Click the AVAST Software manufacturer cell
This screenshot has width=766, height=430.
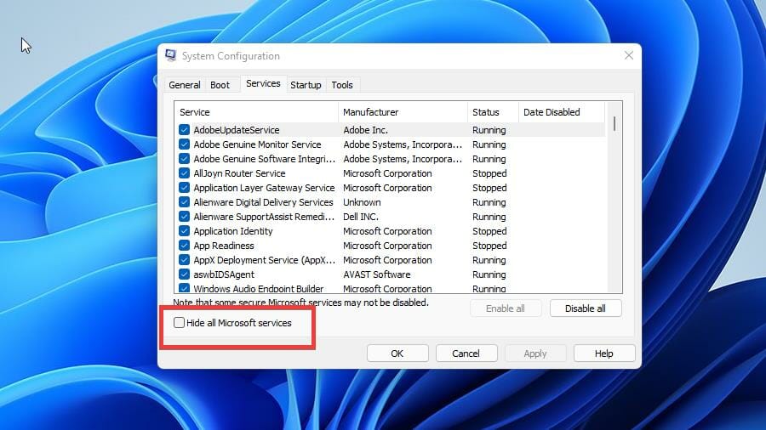tap(377, 274)
